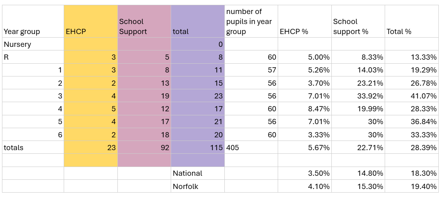Click the Norfolk label cell
Viewport: 444px width, 197px height.
(x=198, y=186)
